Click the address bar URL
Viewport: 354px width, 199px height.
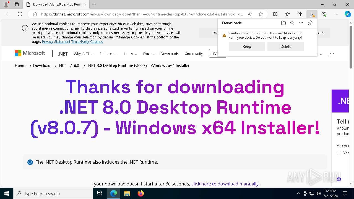[142, 14]
